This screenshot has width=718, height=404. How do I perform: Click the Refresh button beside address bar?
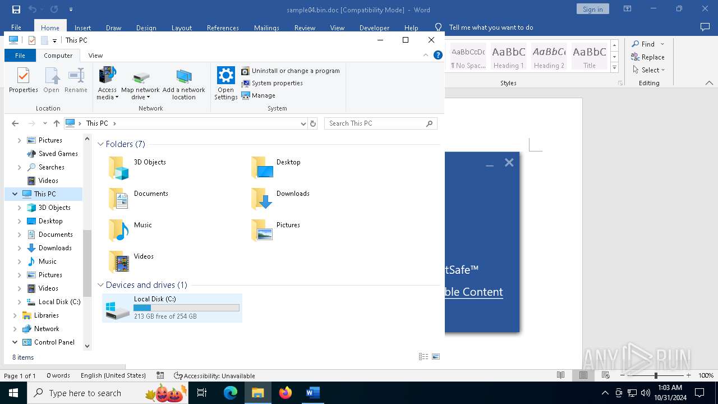coord(313,123)
